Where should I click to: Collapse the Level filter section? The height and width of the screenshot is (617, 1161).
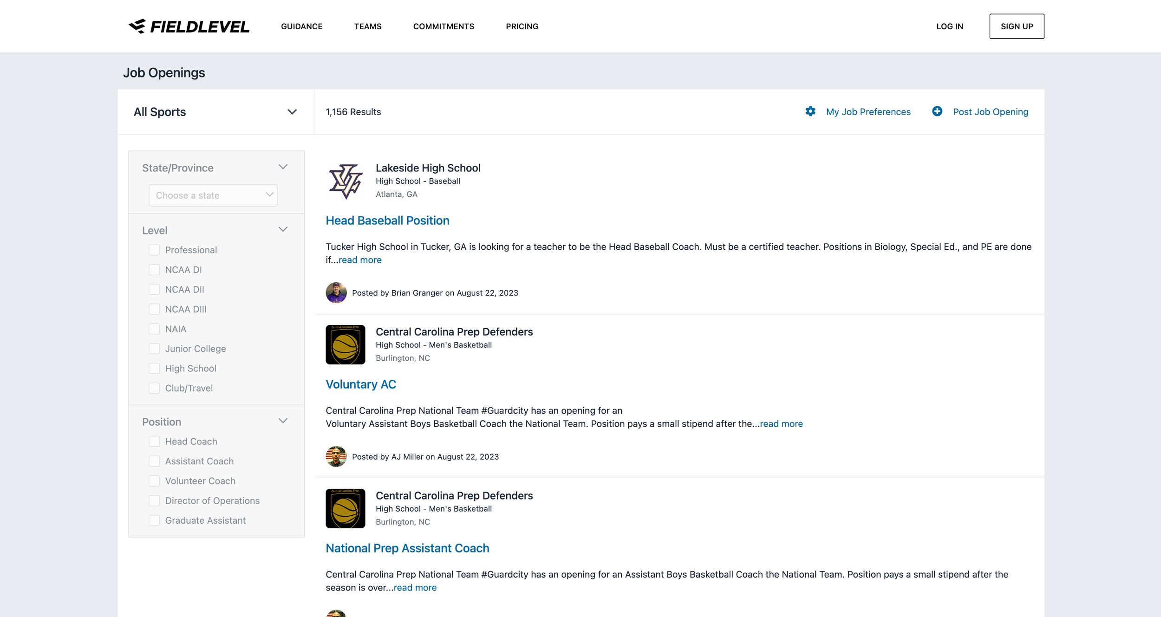pos(283,230)
